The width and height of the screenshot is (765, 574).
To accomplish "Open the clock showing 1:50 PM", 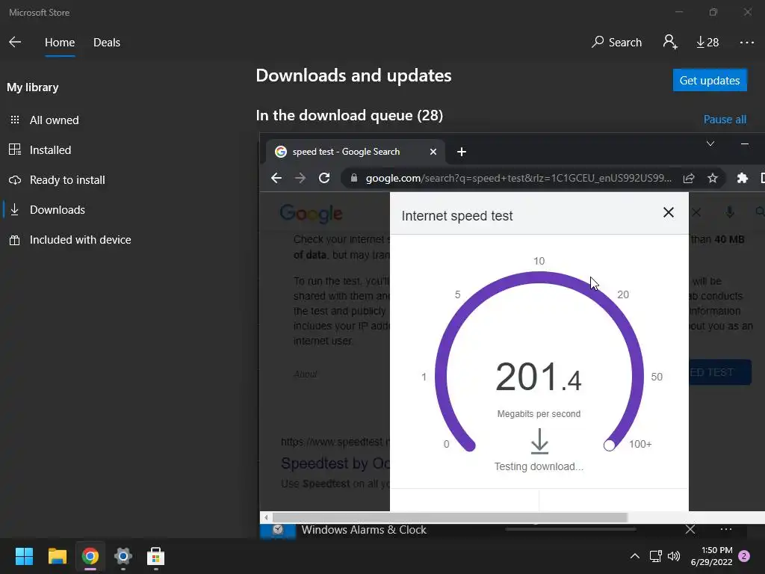I will click(x=711, y=556).
